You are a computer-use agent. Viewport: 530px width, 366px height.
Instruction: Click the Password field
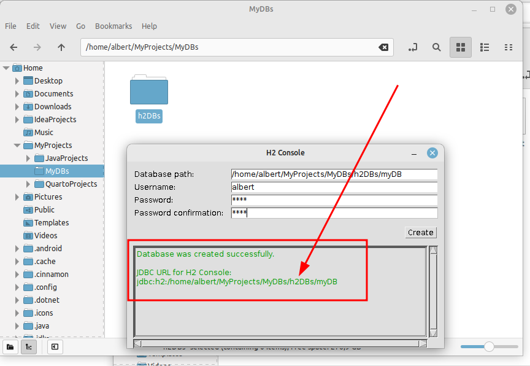334,200
